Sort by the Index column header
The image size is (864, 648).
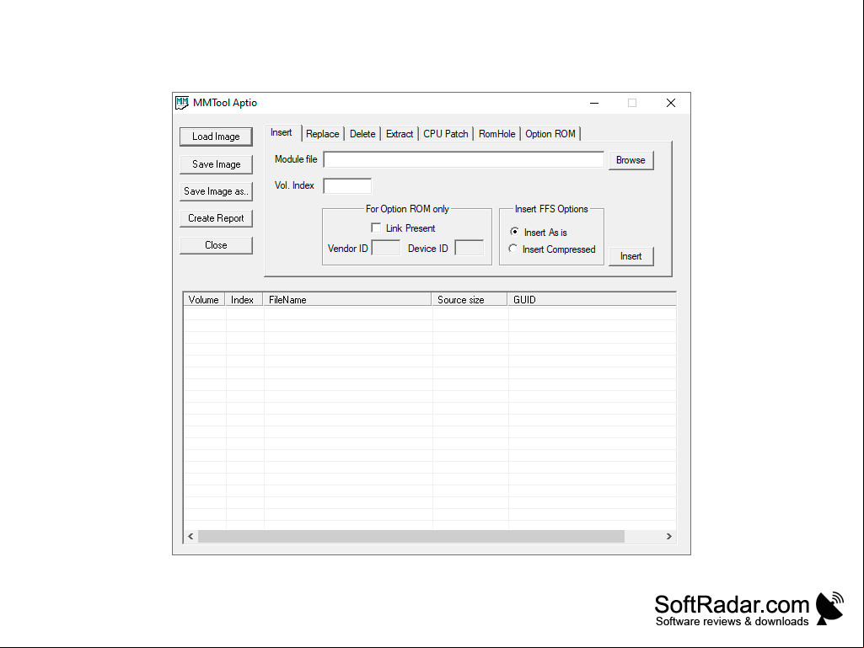[x=244, y=300]
